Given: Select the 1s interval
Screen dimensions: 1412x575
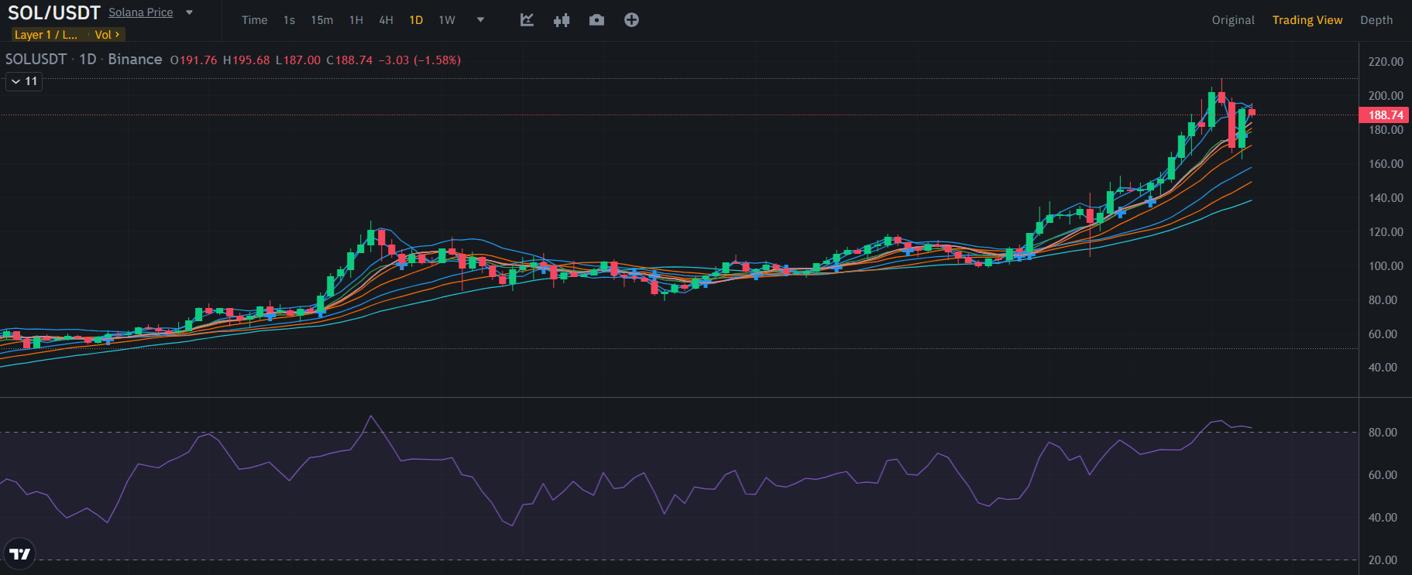Looking at the screenshot, I should [289, 20].
